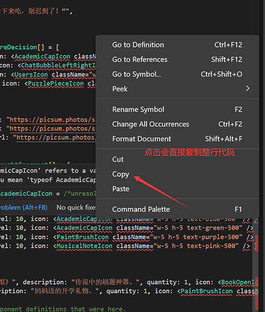Click the red error marker in scrollbar
This screenshot has height=312, width=265.
point(257,243)
